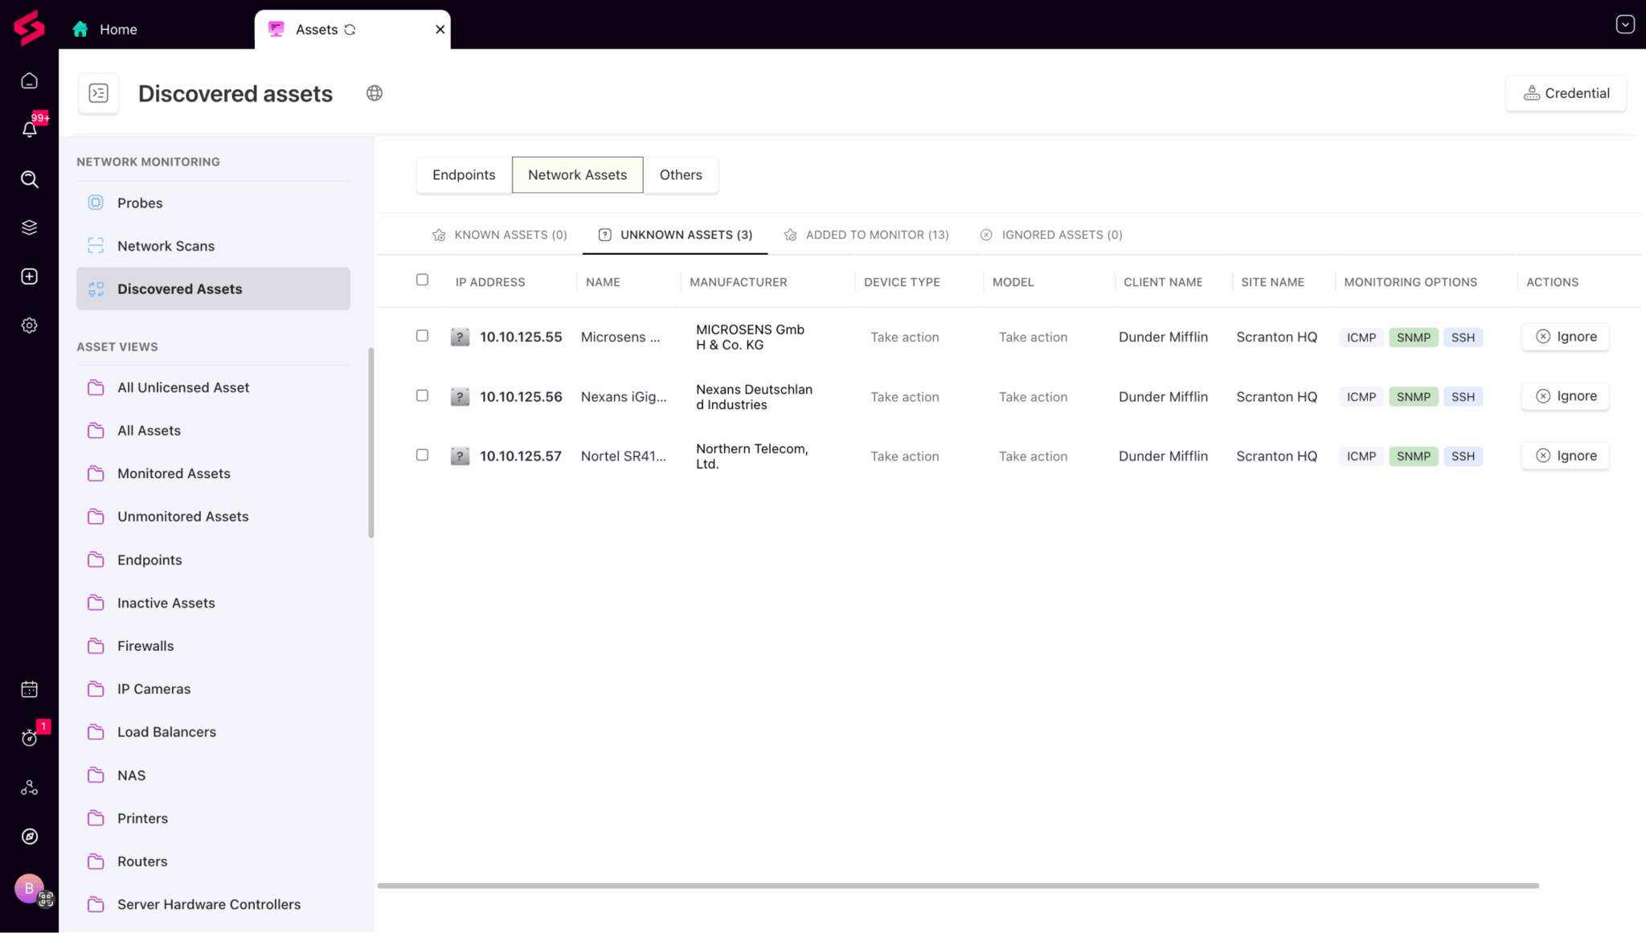Viewport: 1646px width, 933px height.
Task: Expand top-right dropdown chevron in title bar
Action: point(1625,24)
